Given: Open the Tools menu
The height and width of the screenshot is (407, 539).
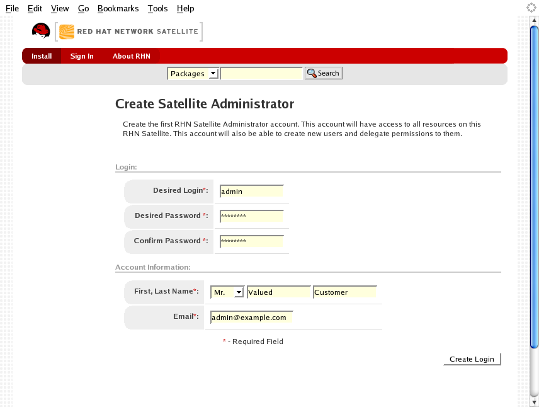Looking at the screenshot, I should coord(157,8).
